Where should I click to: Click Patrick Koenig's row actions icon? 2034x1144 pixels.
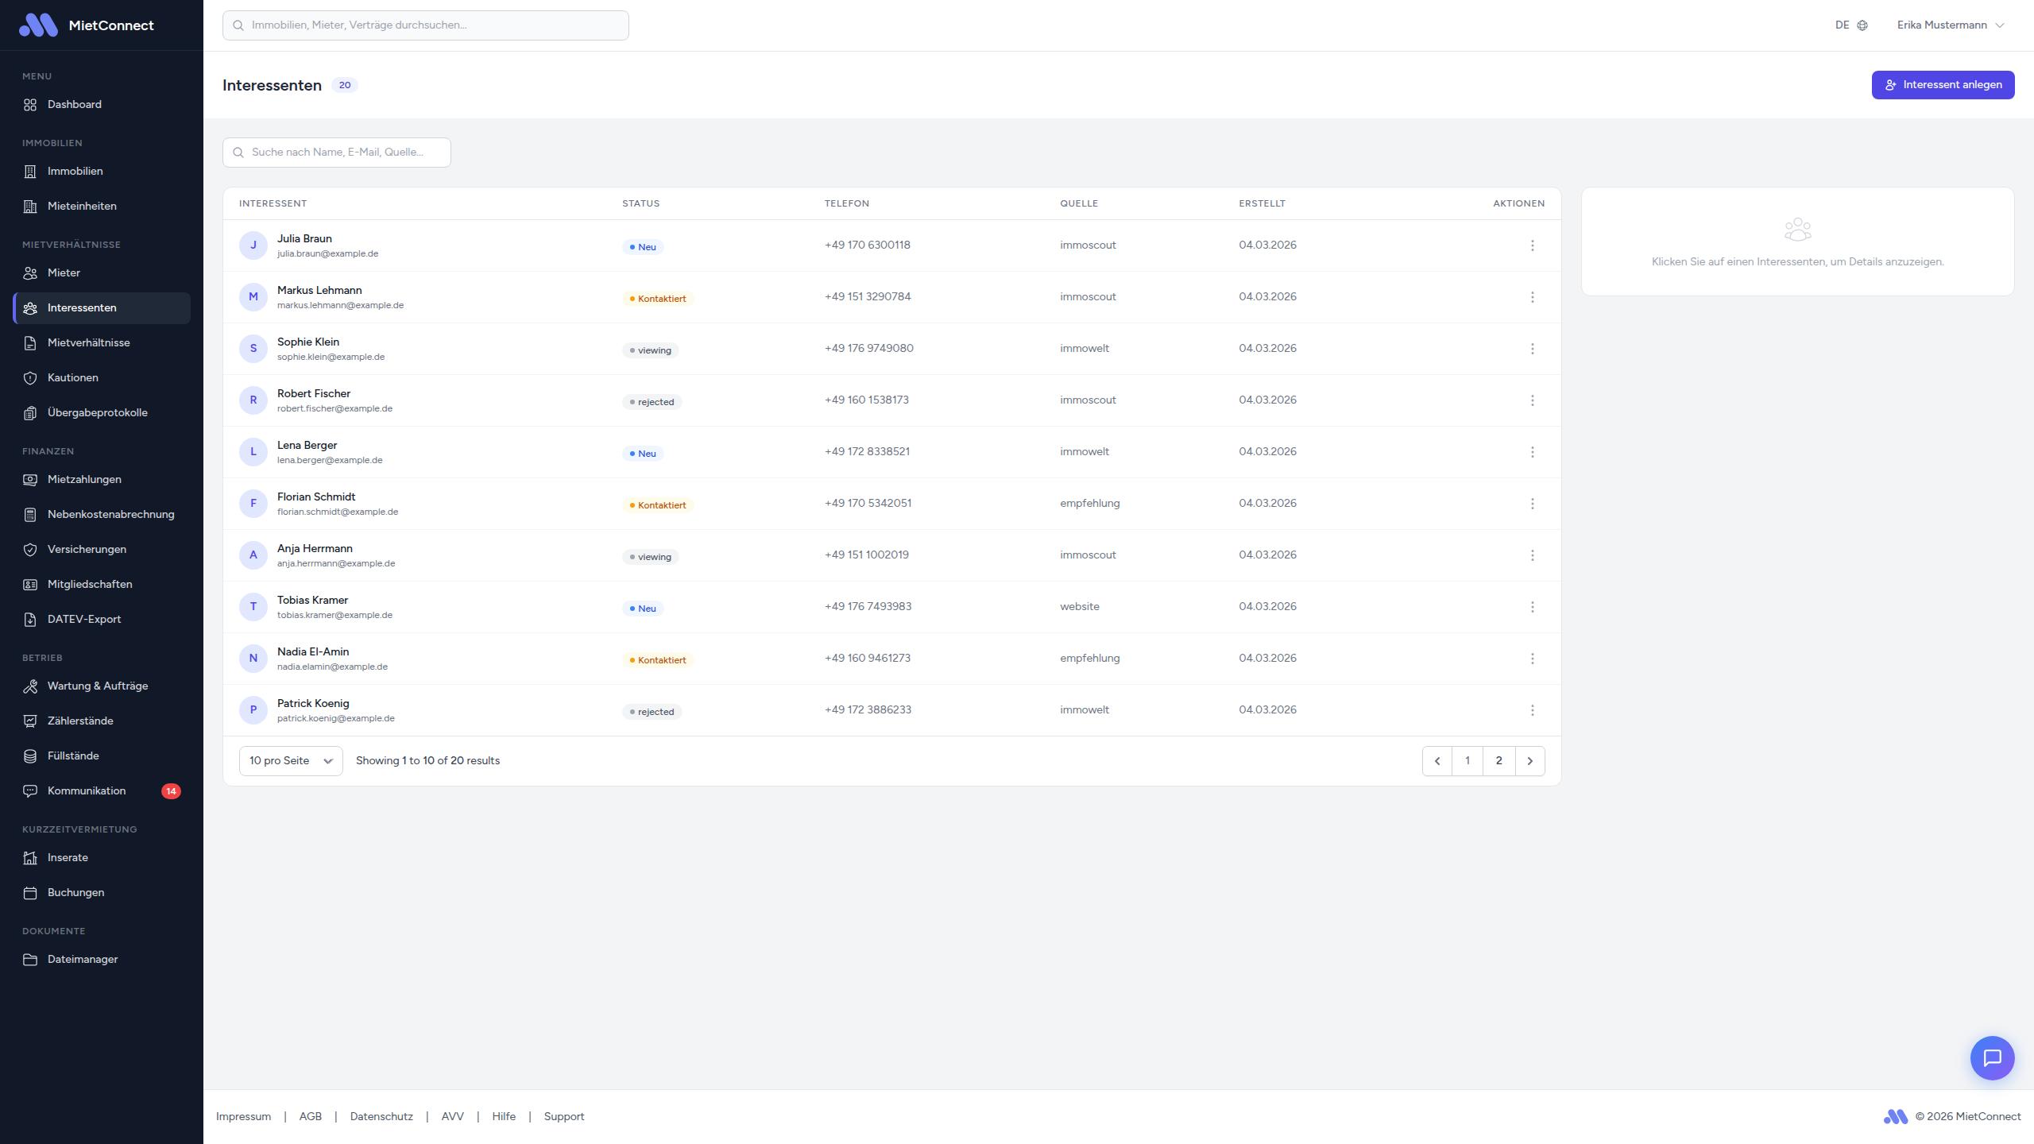[x=1532, y=710]
